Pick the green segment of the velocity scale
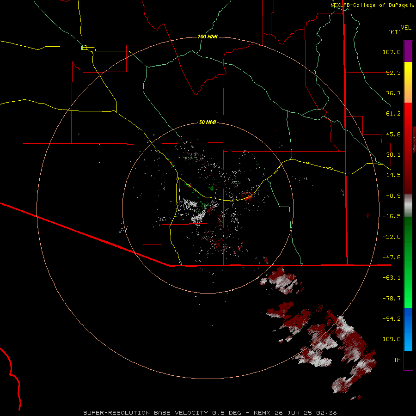Viewport: 416px width, 416px height. tap(408, 263)
